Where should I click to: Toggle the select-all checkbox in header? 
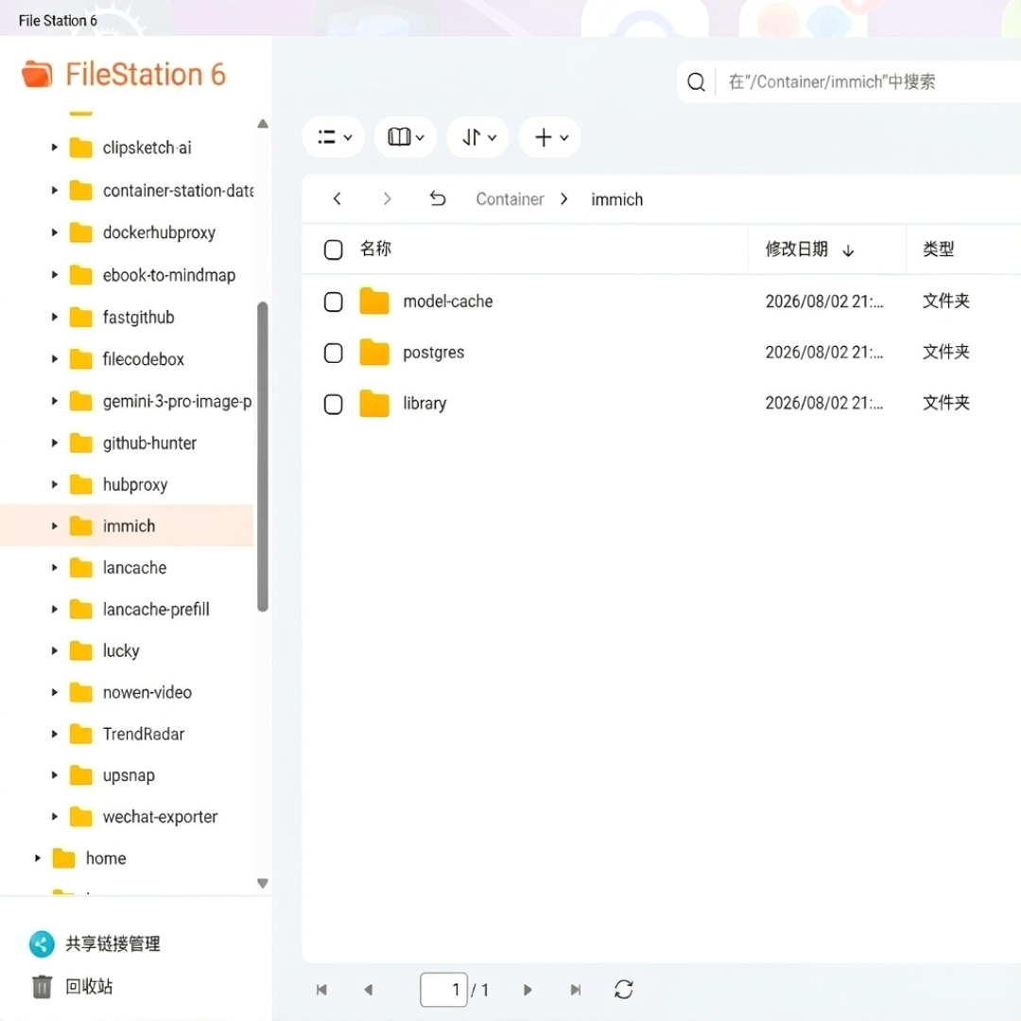334,250
